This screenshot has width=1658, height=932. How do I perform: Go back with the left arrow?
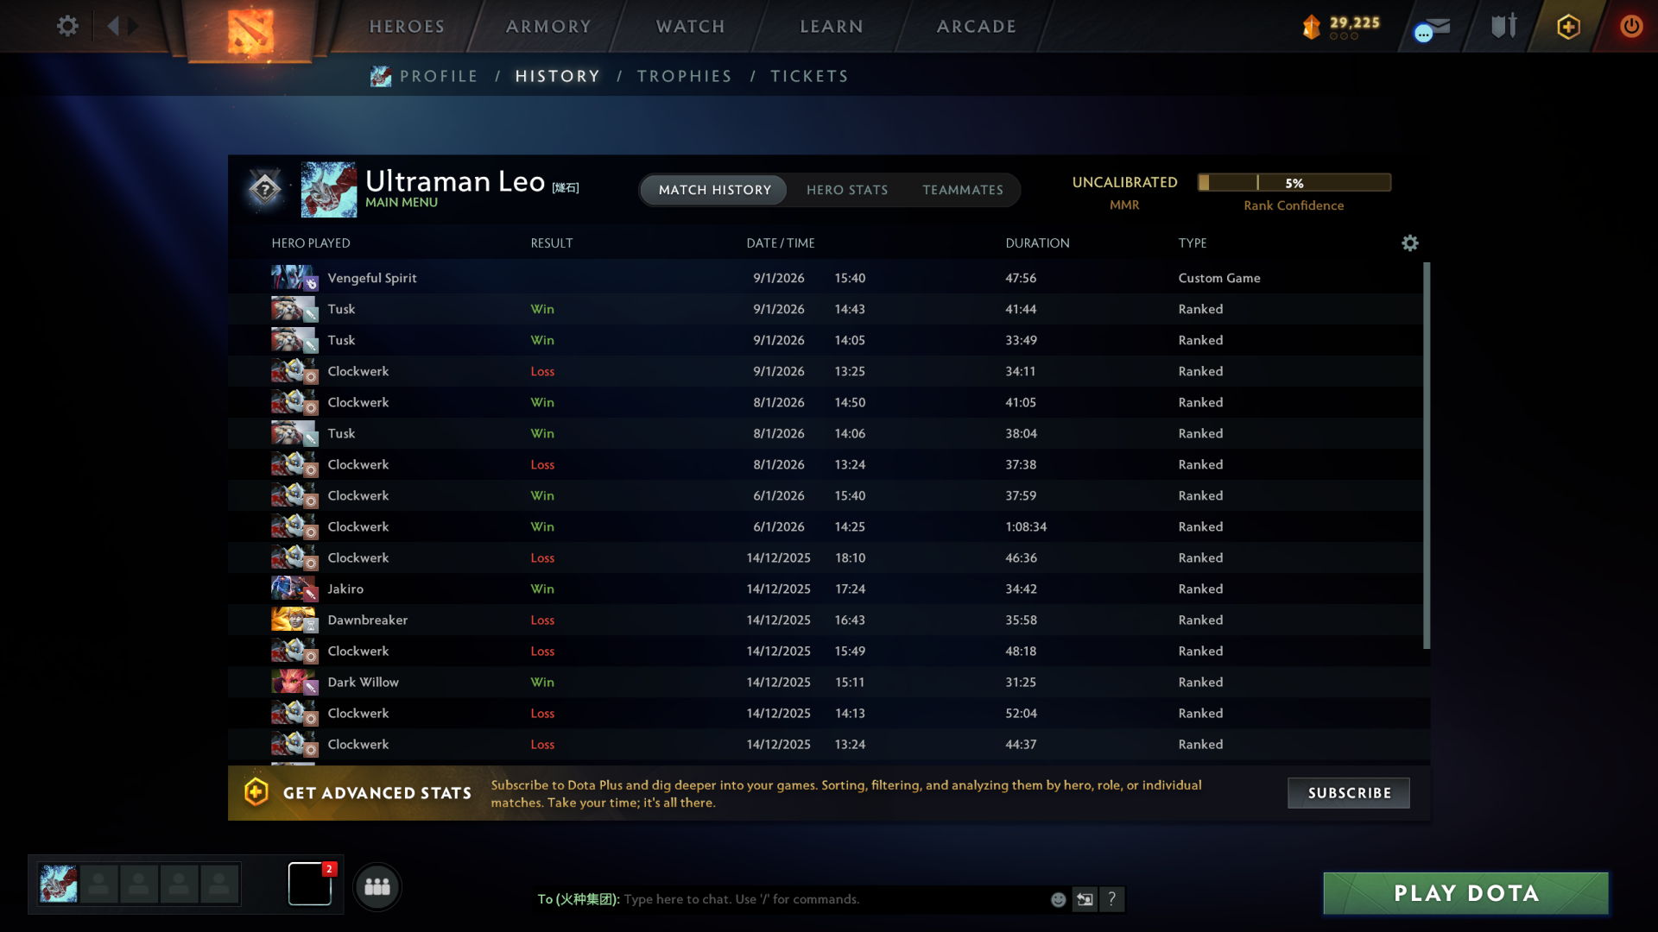click(112, 26)
